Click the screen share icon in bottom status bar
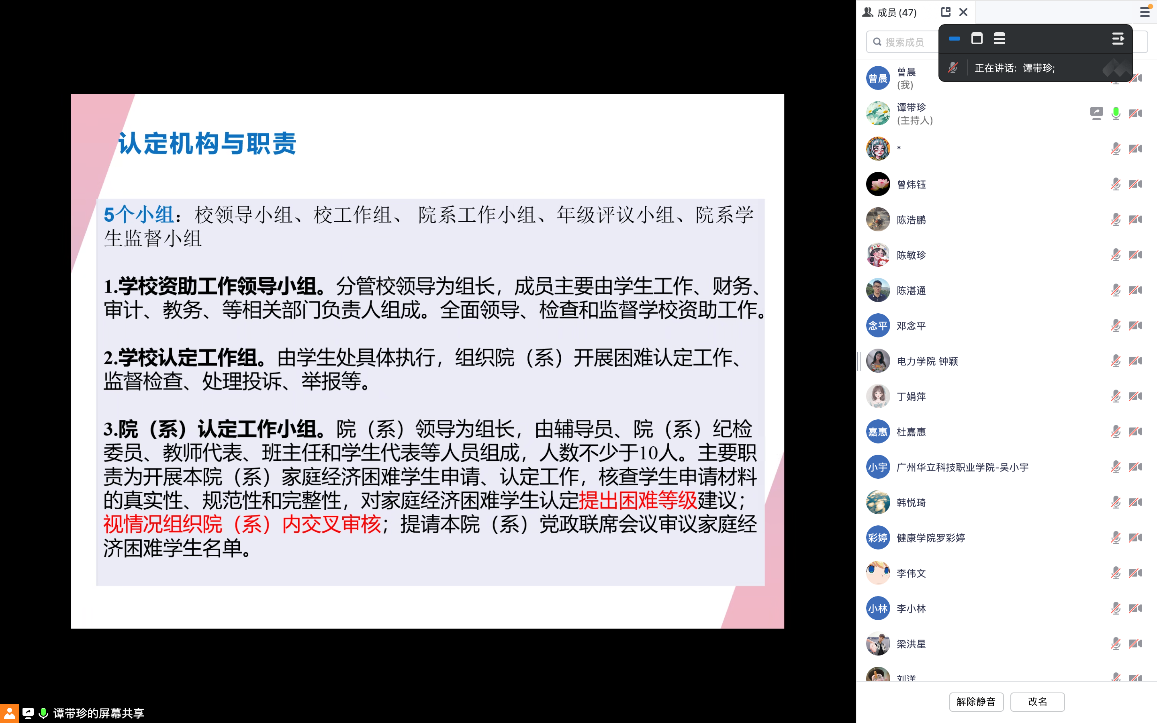Image resolution: width=1157 pixels, height=723 pixels. [28, 713]
